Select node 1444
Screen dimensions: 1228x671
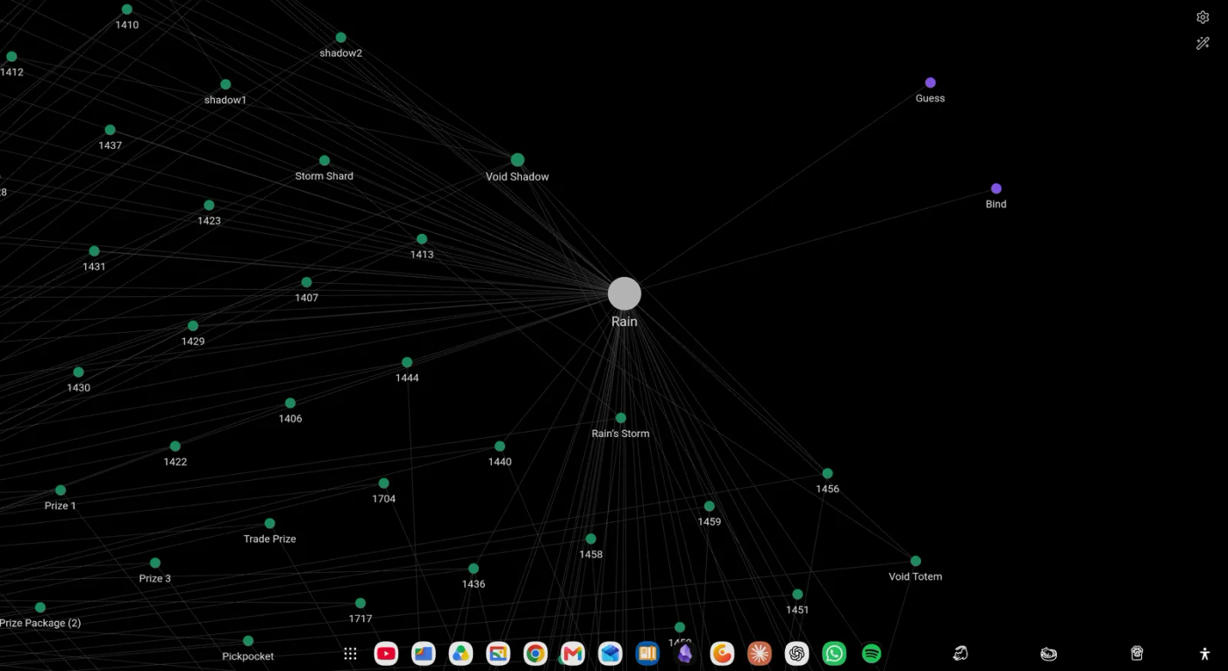click(407, 363)
